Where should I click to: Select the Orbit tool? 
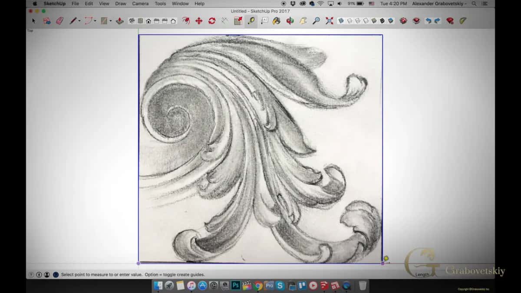pos(290,21)
